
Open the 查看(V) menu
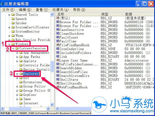click(x=42, y=10)
